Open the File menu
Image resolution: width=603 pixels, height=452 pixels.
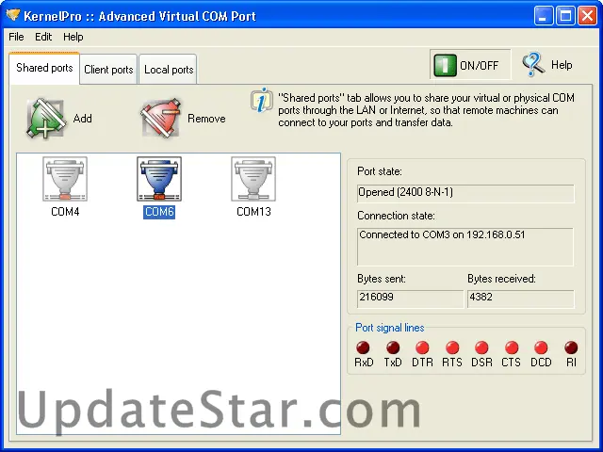coord(16,37)
